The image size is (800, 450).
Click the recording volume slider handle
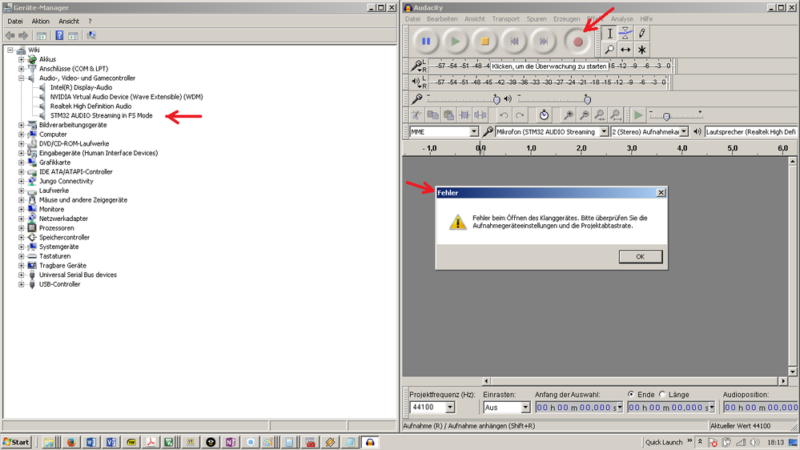tap(496, 99)
